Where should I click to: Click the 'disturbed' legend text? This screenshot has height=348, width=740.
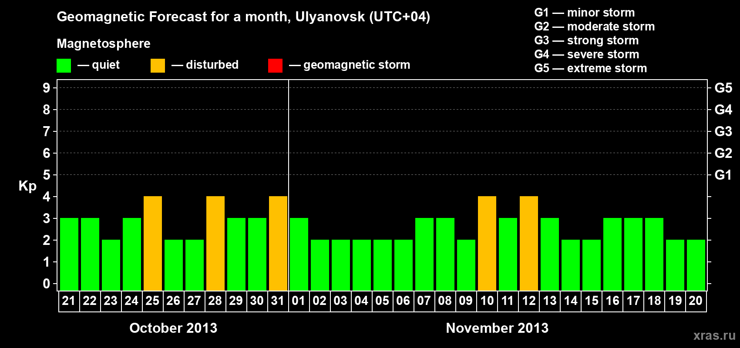tap(212, 65)
